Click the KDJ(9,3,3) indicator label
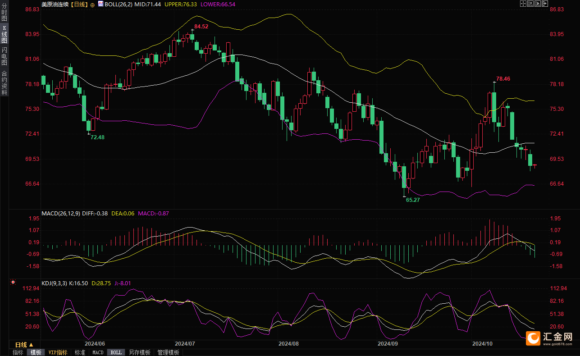The height and width of the screenshot is (356, 580). point(54,283)
